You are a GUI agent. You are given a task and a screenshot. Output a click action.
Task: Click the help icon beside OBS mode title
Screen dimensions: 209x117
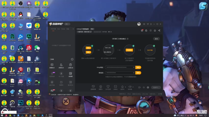click(x=127, y=39)
